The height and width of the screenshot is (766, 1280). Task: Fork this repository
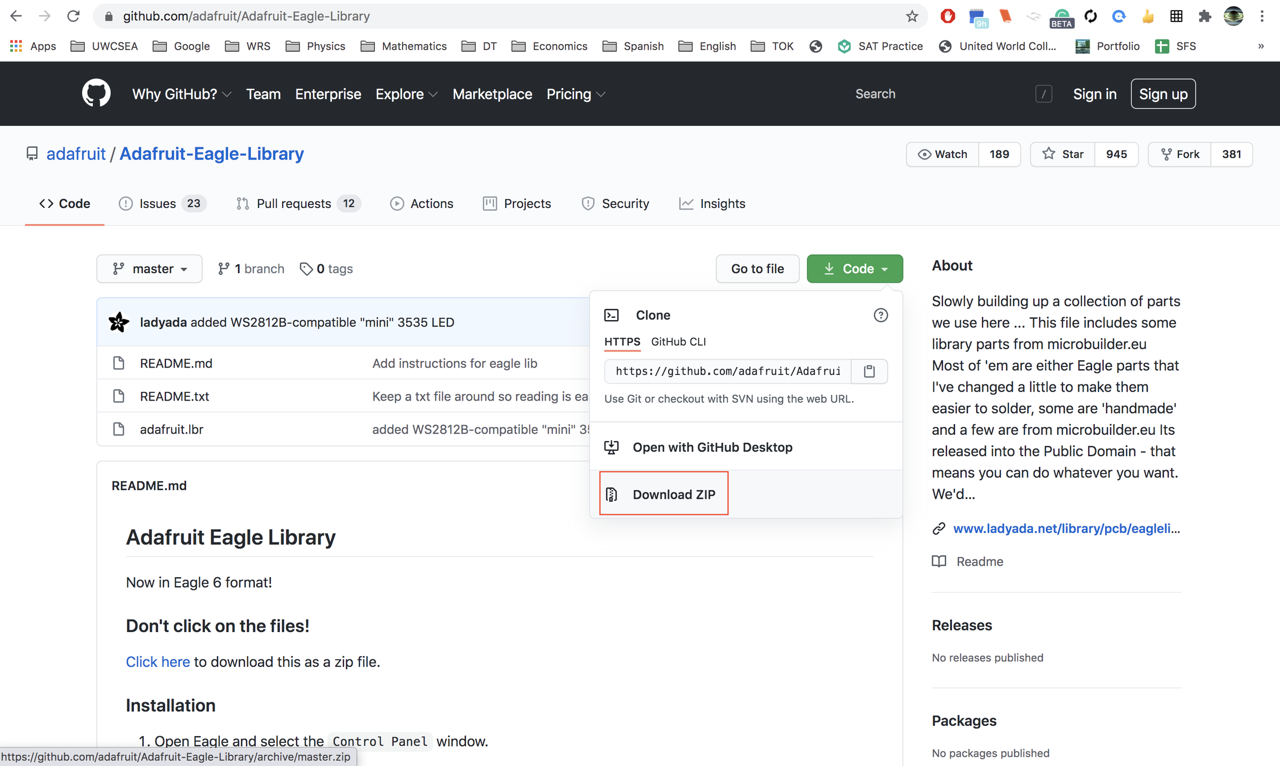[1180, 154]
